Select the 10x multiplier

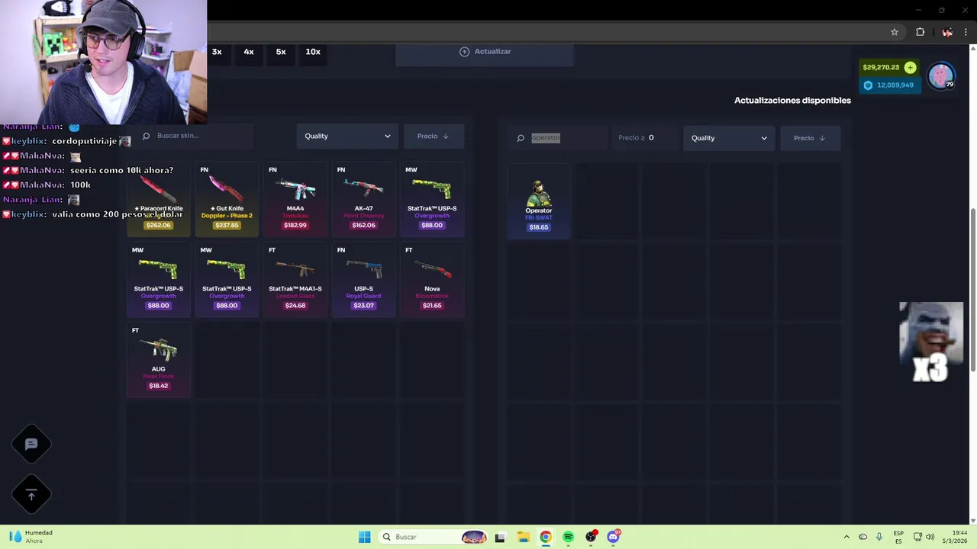point(313,52)
